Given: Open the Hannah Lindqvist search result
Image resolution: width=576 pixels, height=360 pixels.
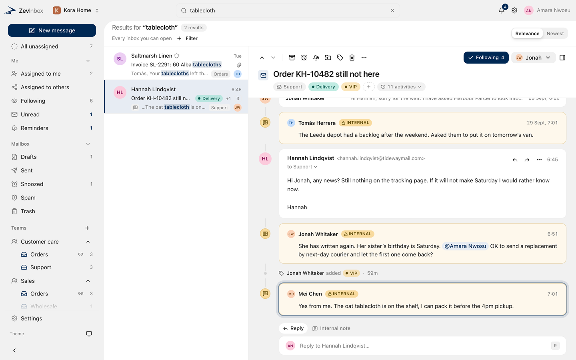Looking at the screenshot, I should point(176,97).
